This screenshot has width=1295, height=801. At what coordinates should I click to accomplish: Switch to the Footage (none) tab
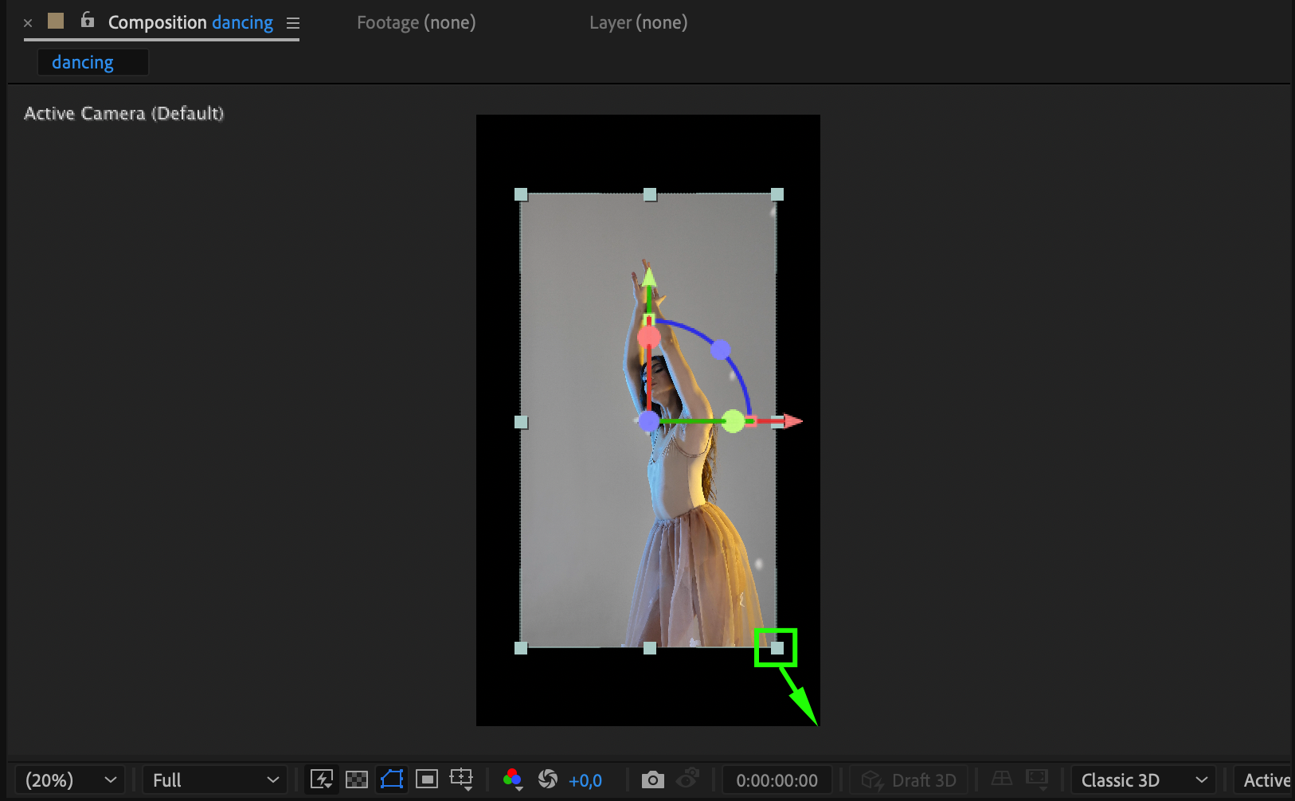(x=416, y=23)
